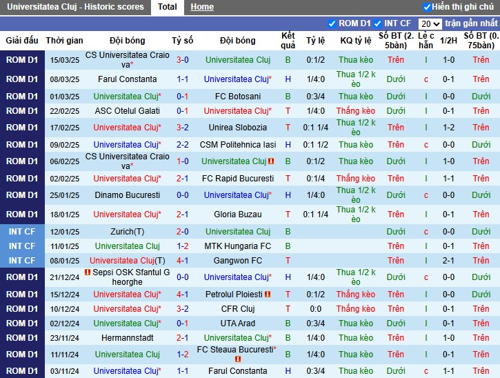Click the 2-2 score versus Politehnica Iasi

click(182, 145)
